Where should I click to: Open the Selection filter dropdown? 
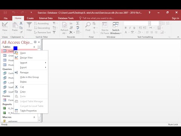click(x=55, y=23)
